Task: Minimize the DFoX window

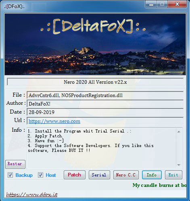Action: pos(151,4)
